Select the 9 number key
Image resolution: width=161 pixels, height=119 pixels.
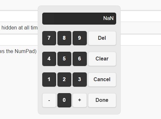pos(80,38)
